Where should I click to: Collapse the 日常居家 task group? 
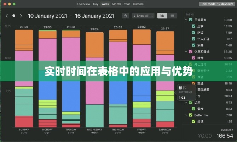(186, 20)
